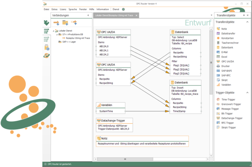Click the horizontal scrollbar thumb in canvas

(x=125, y=159)
